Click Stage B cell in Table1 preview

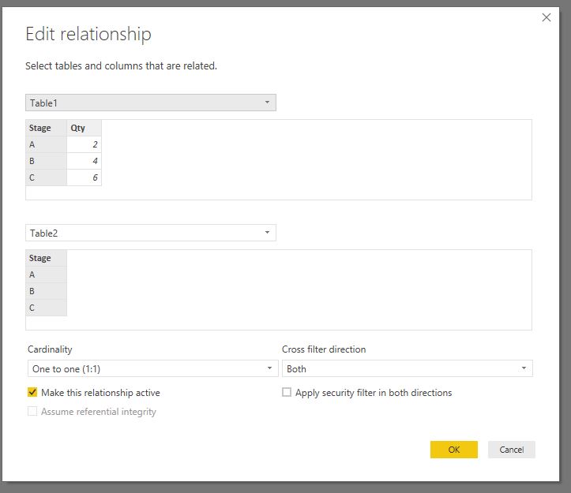(47, 161)
